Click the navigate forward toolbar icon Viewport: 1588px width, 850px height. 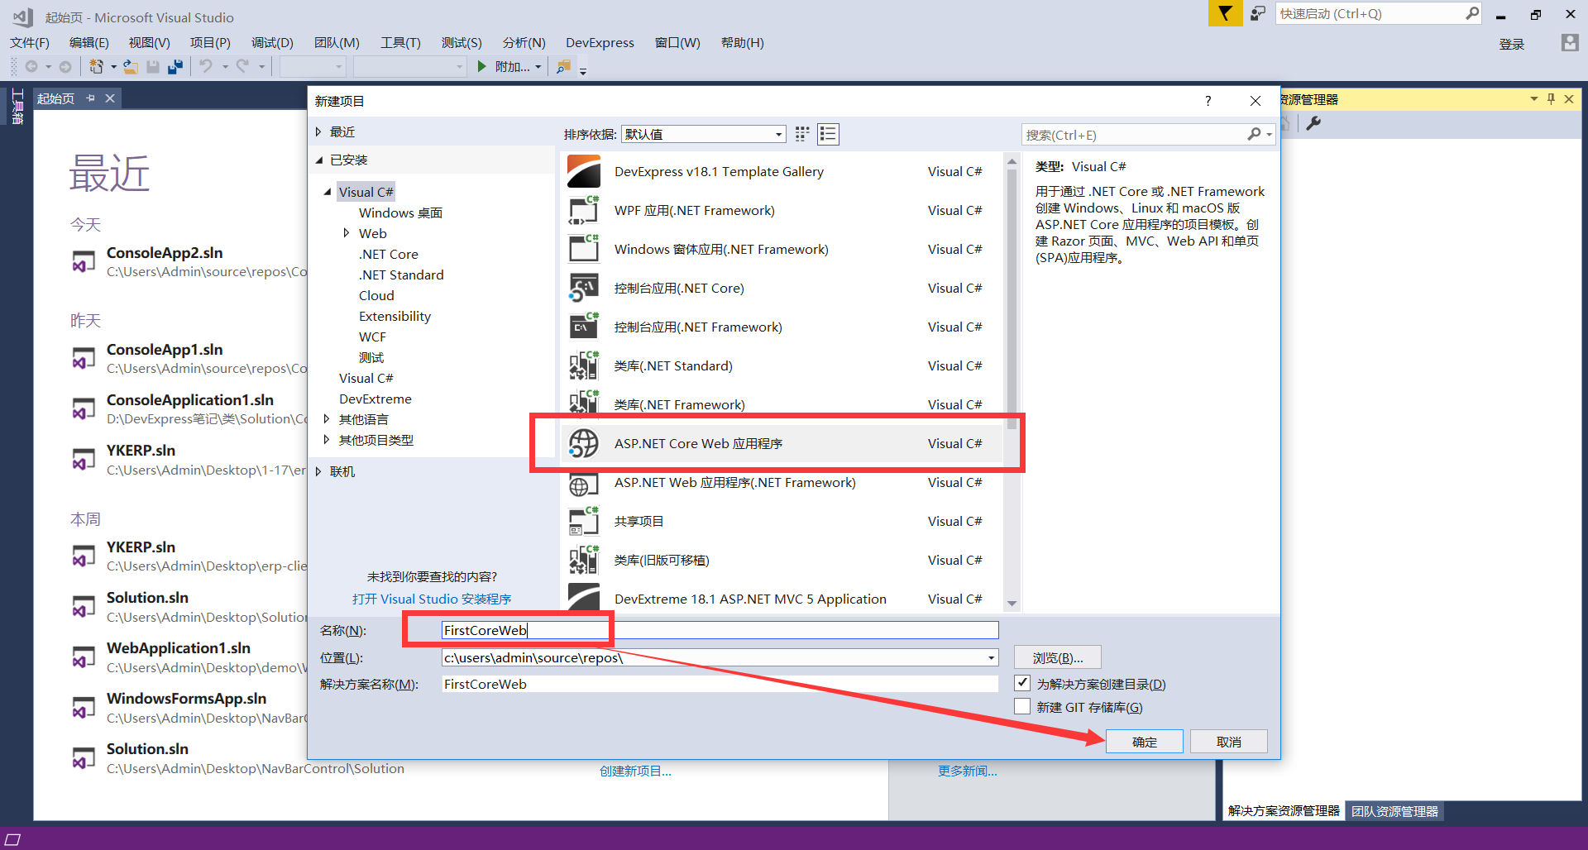point(65,67)
